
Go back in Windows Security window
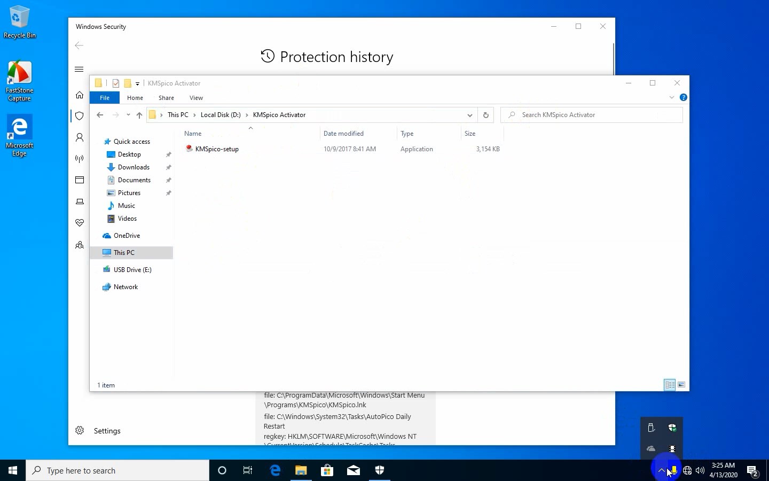point(79,45)
